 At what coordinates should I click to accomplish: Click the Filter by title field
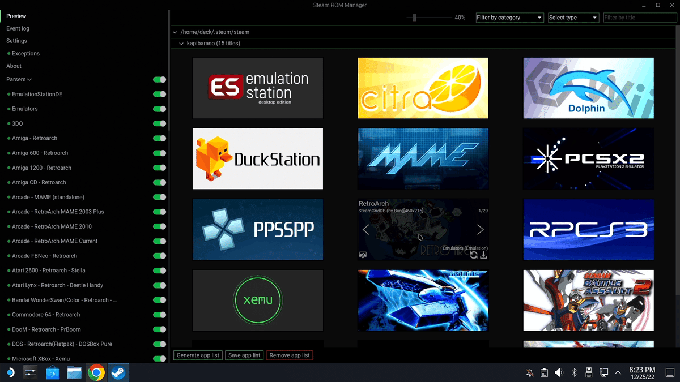(x=640, y=18)
